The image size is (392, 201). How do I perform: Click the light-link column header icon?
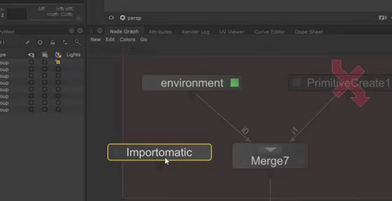pyautogui.click(x=58, y=55)
